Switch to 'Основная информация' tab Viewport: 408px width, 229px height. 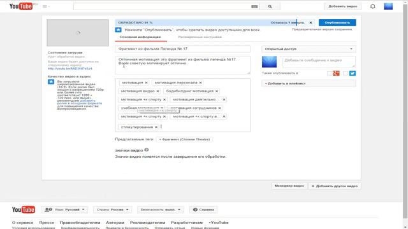[x=140, y=37]
